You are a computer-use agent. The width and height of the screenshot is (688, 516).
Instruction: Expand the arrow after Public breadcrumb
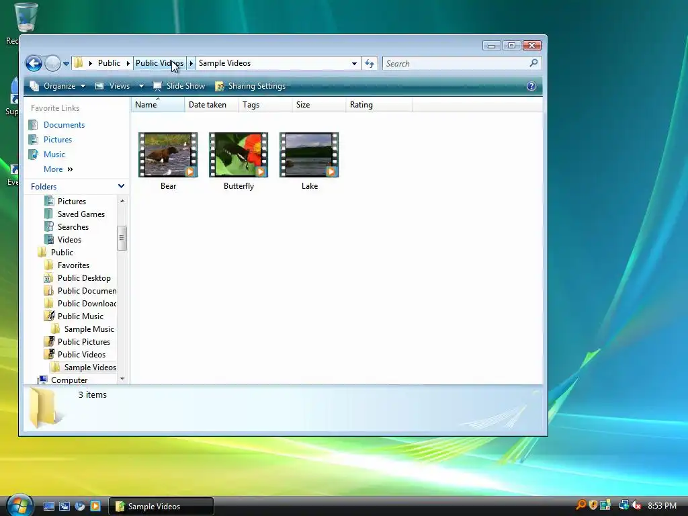128,63
